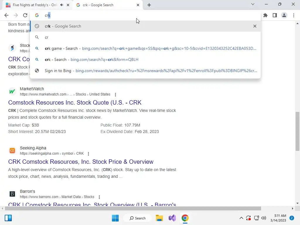300x225 pixels.
Task: Click the scroll-right arrow of horizontal scrollbar
Action: point(293,208)
